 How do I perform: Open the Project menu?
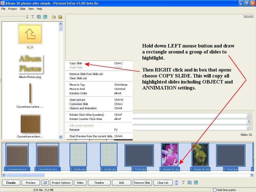click(12, 9)
